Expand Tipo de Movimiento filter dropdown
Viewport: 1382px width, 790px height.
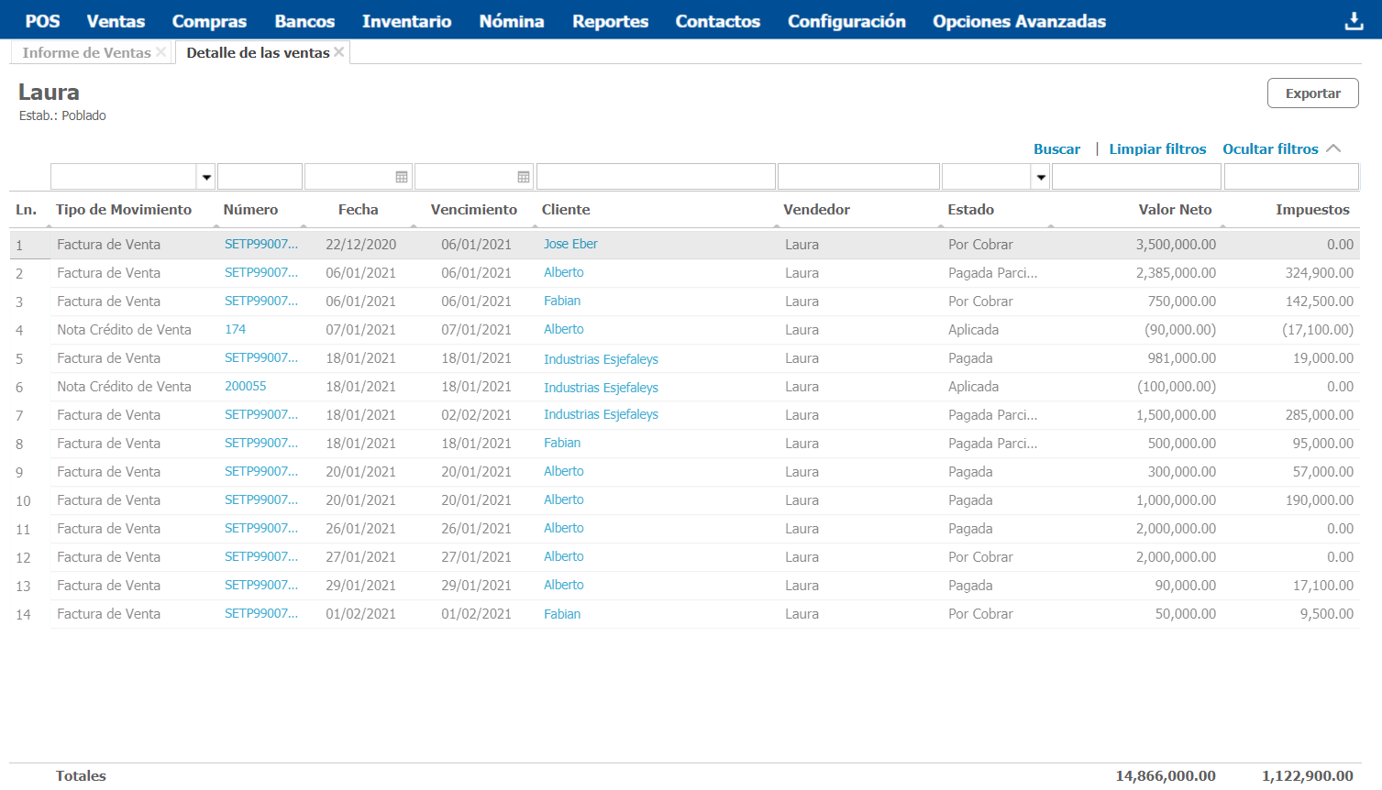[x=207, y=177]
